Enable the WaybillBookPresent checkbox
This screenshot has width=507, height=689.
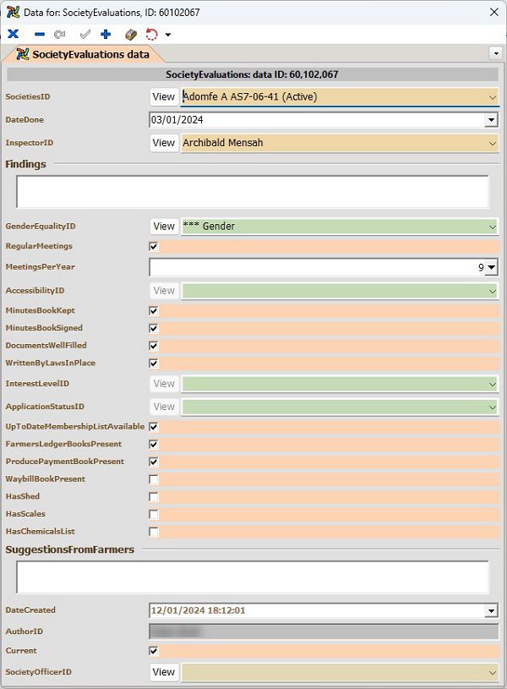tap(154, 479)
